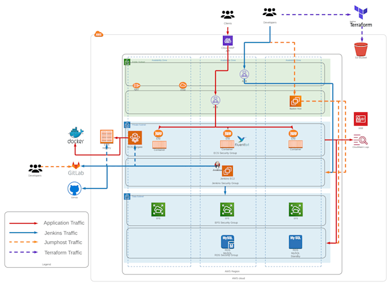This screenshot has height=286, width=391.
Task: Select the IGW internet gateway icon
Action: click(x=183, y=85)
